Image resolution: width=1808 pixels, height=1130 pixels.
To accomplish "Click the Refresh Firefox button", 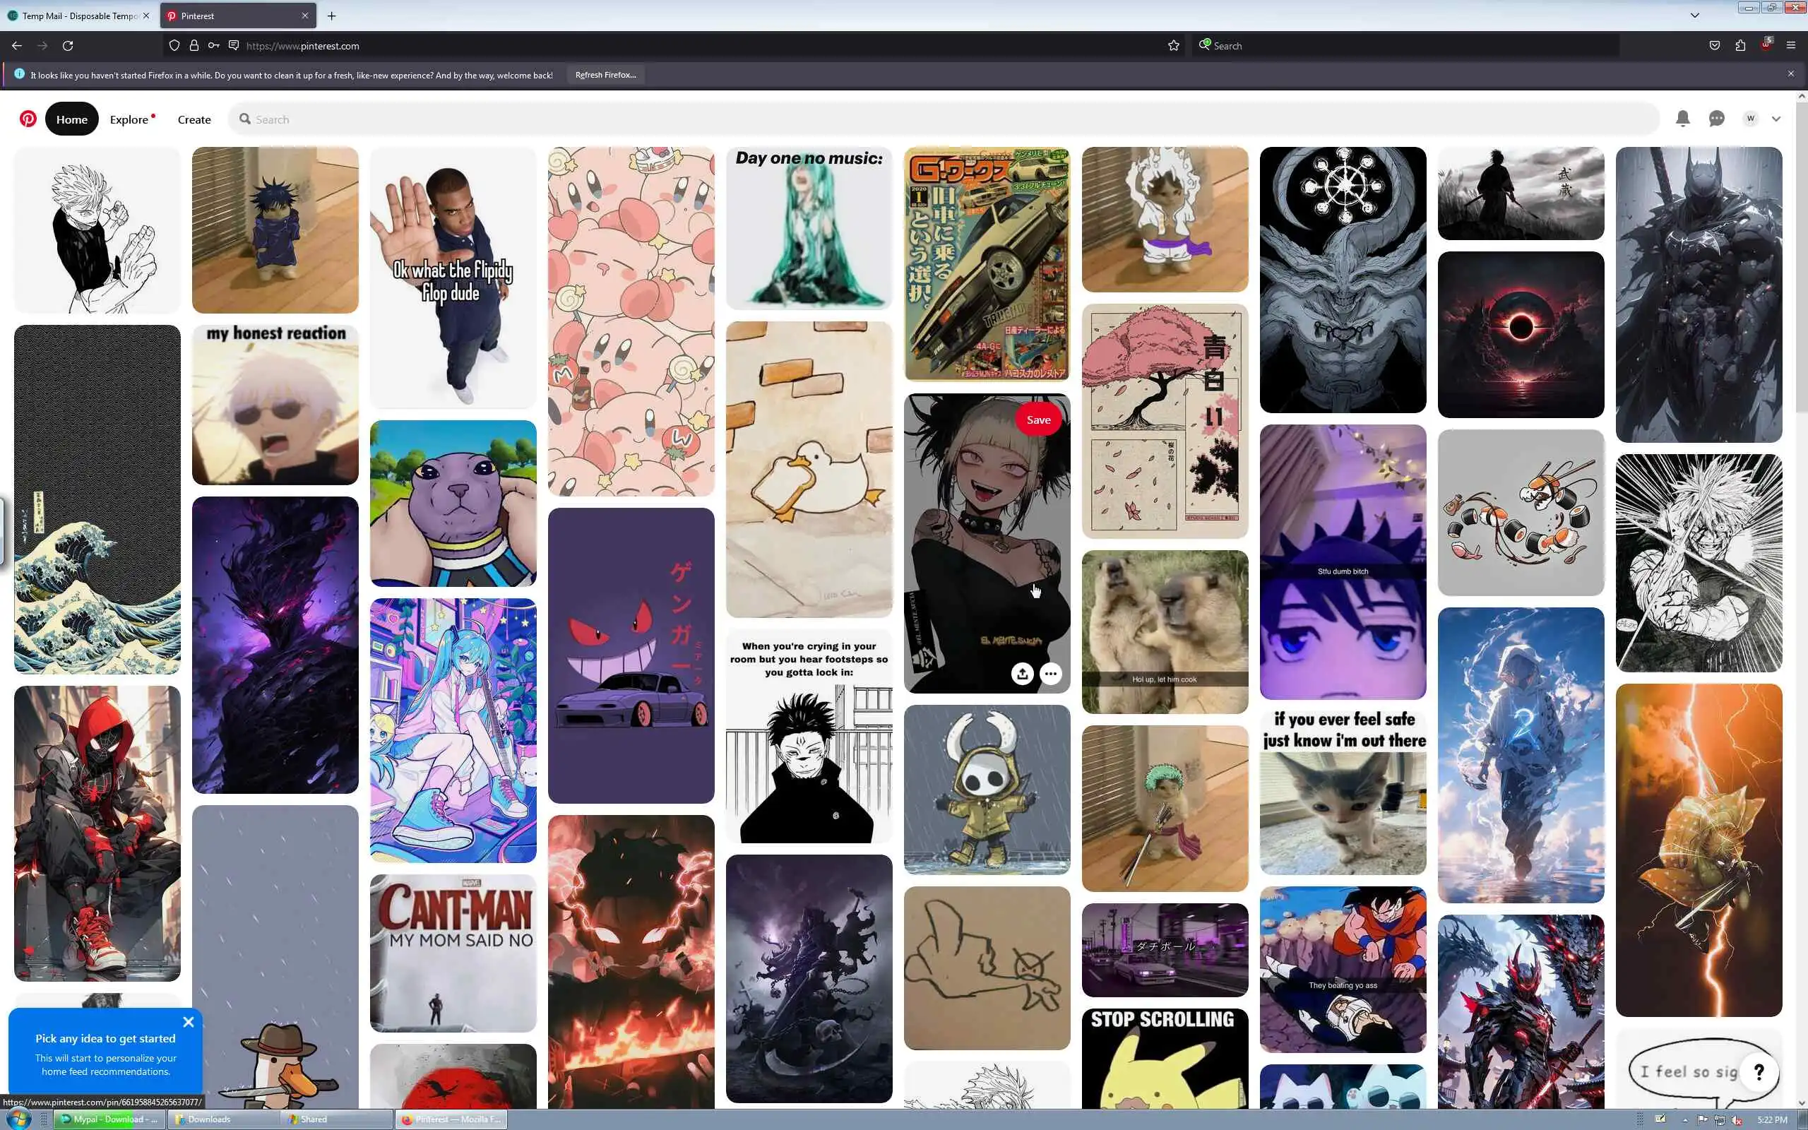I will (605, 75).
